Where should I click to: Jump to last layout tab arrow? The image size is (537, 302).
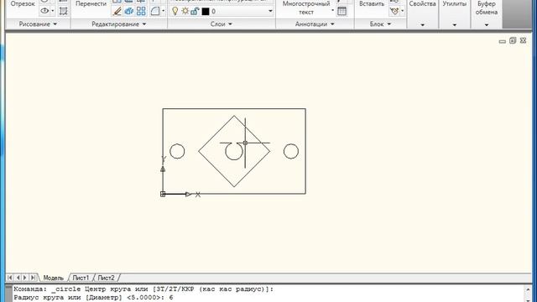[33, 278]
